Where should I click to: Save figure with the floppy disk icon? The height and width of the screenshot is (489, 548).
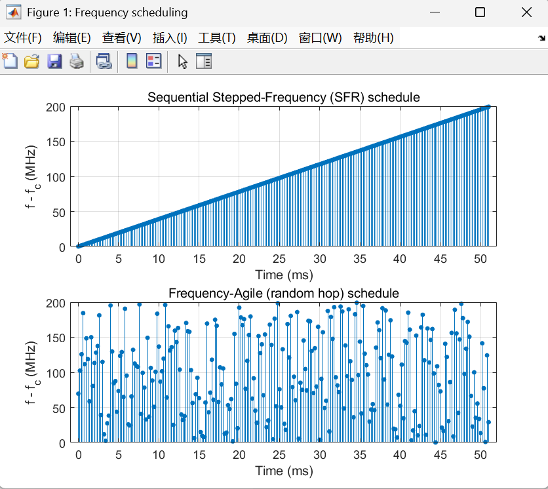54,61
